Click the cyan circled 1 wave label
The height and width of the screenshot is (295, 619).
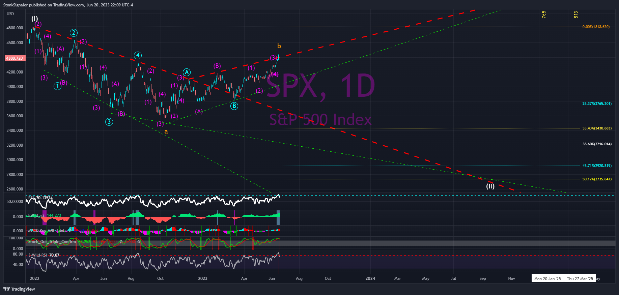click(x=58, y=86)
